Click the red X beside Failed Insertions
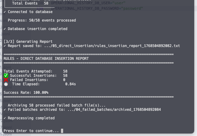The height and width of the screenshot is (136, 197). (6, 80)
